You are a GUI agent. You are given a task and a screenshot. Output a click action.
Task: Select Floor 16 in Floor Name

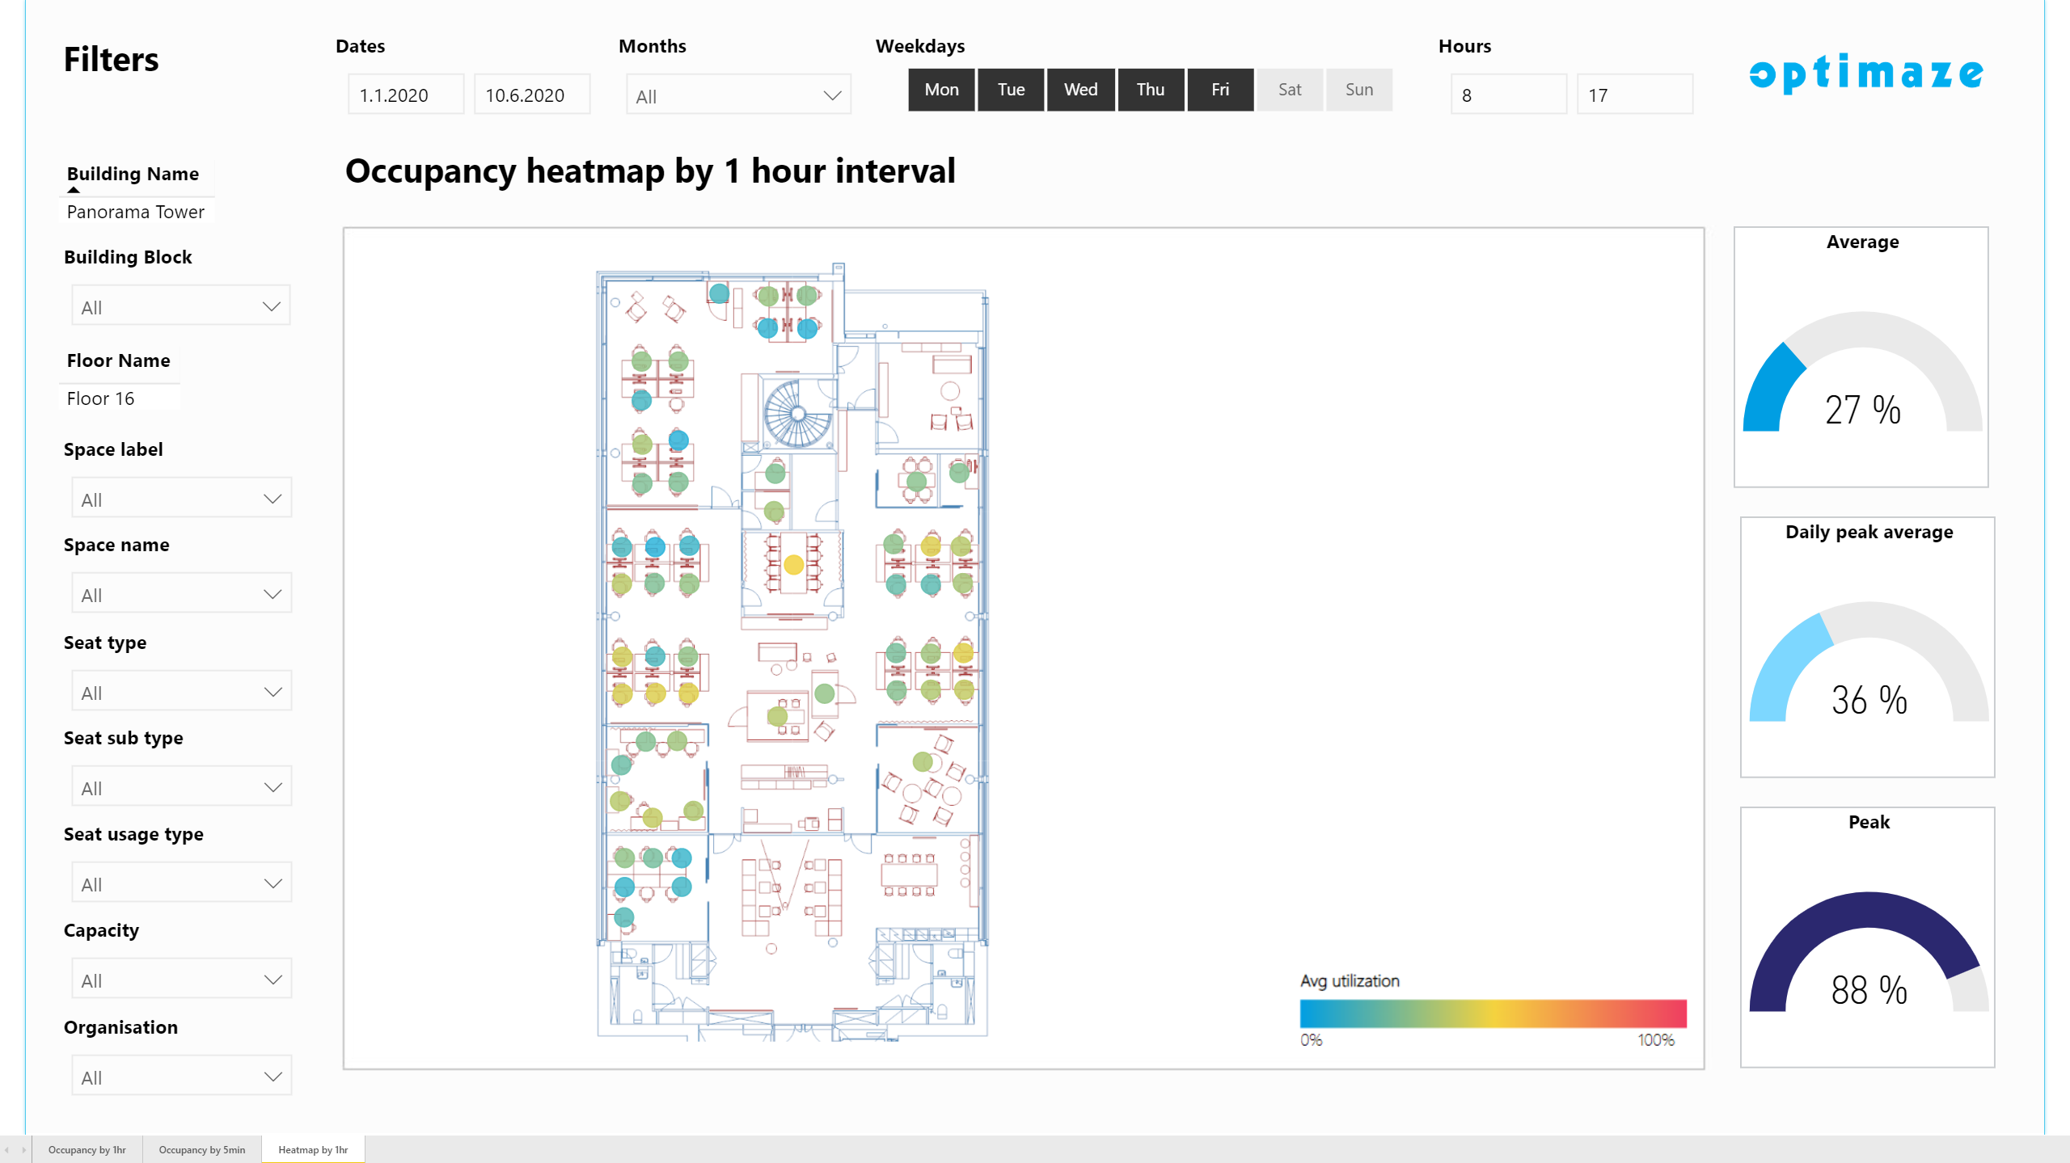pyautogui.click(x=101, y=398)
